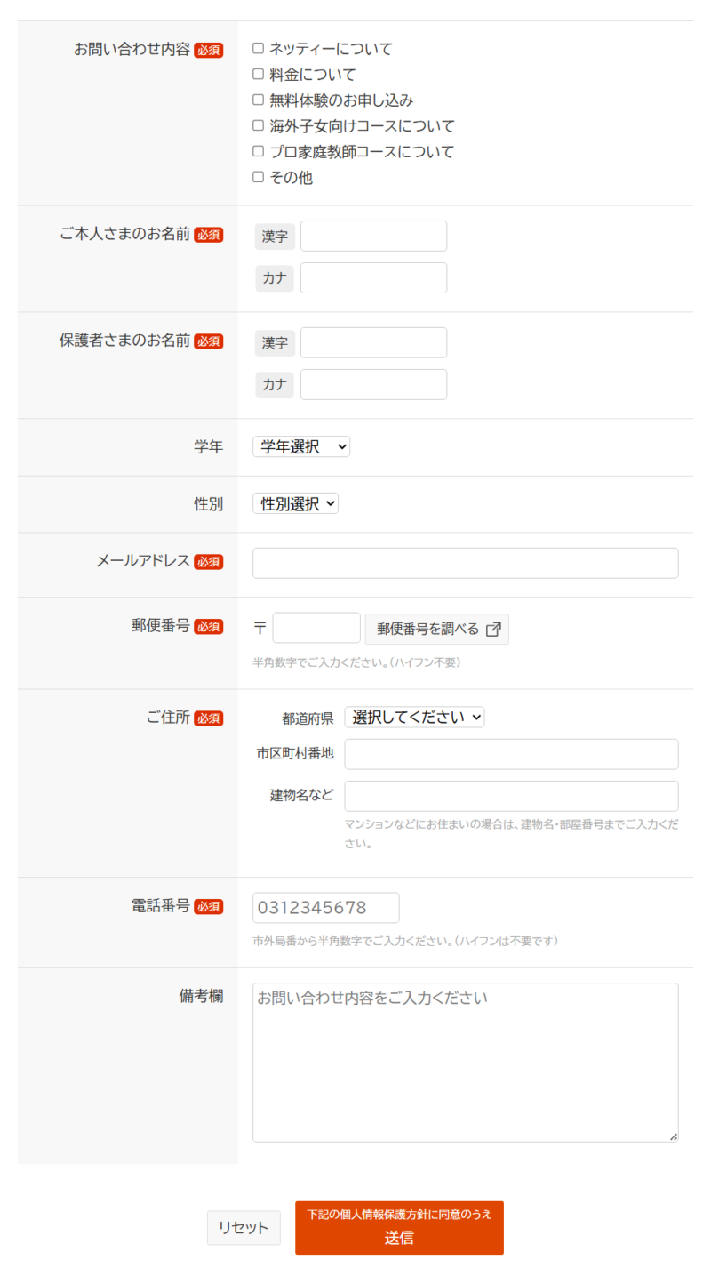The image size is (711, 1268).
Task: Focus the 郵便番号 postal code field
Action: pyautogui.click(x=316, y=629)
